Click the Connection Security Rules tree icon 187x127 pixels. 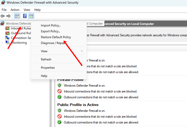8,38
